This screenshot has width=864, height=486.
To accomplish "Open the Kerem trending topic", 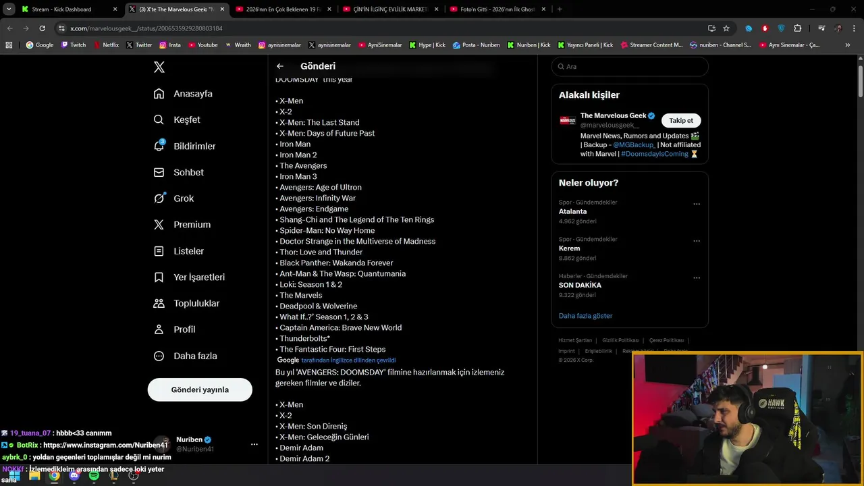I will pos(569,248).
